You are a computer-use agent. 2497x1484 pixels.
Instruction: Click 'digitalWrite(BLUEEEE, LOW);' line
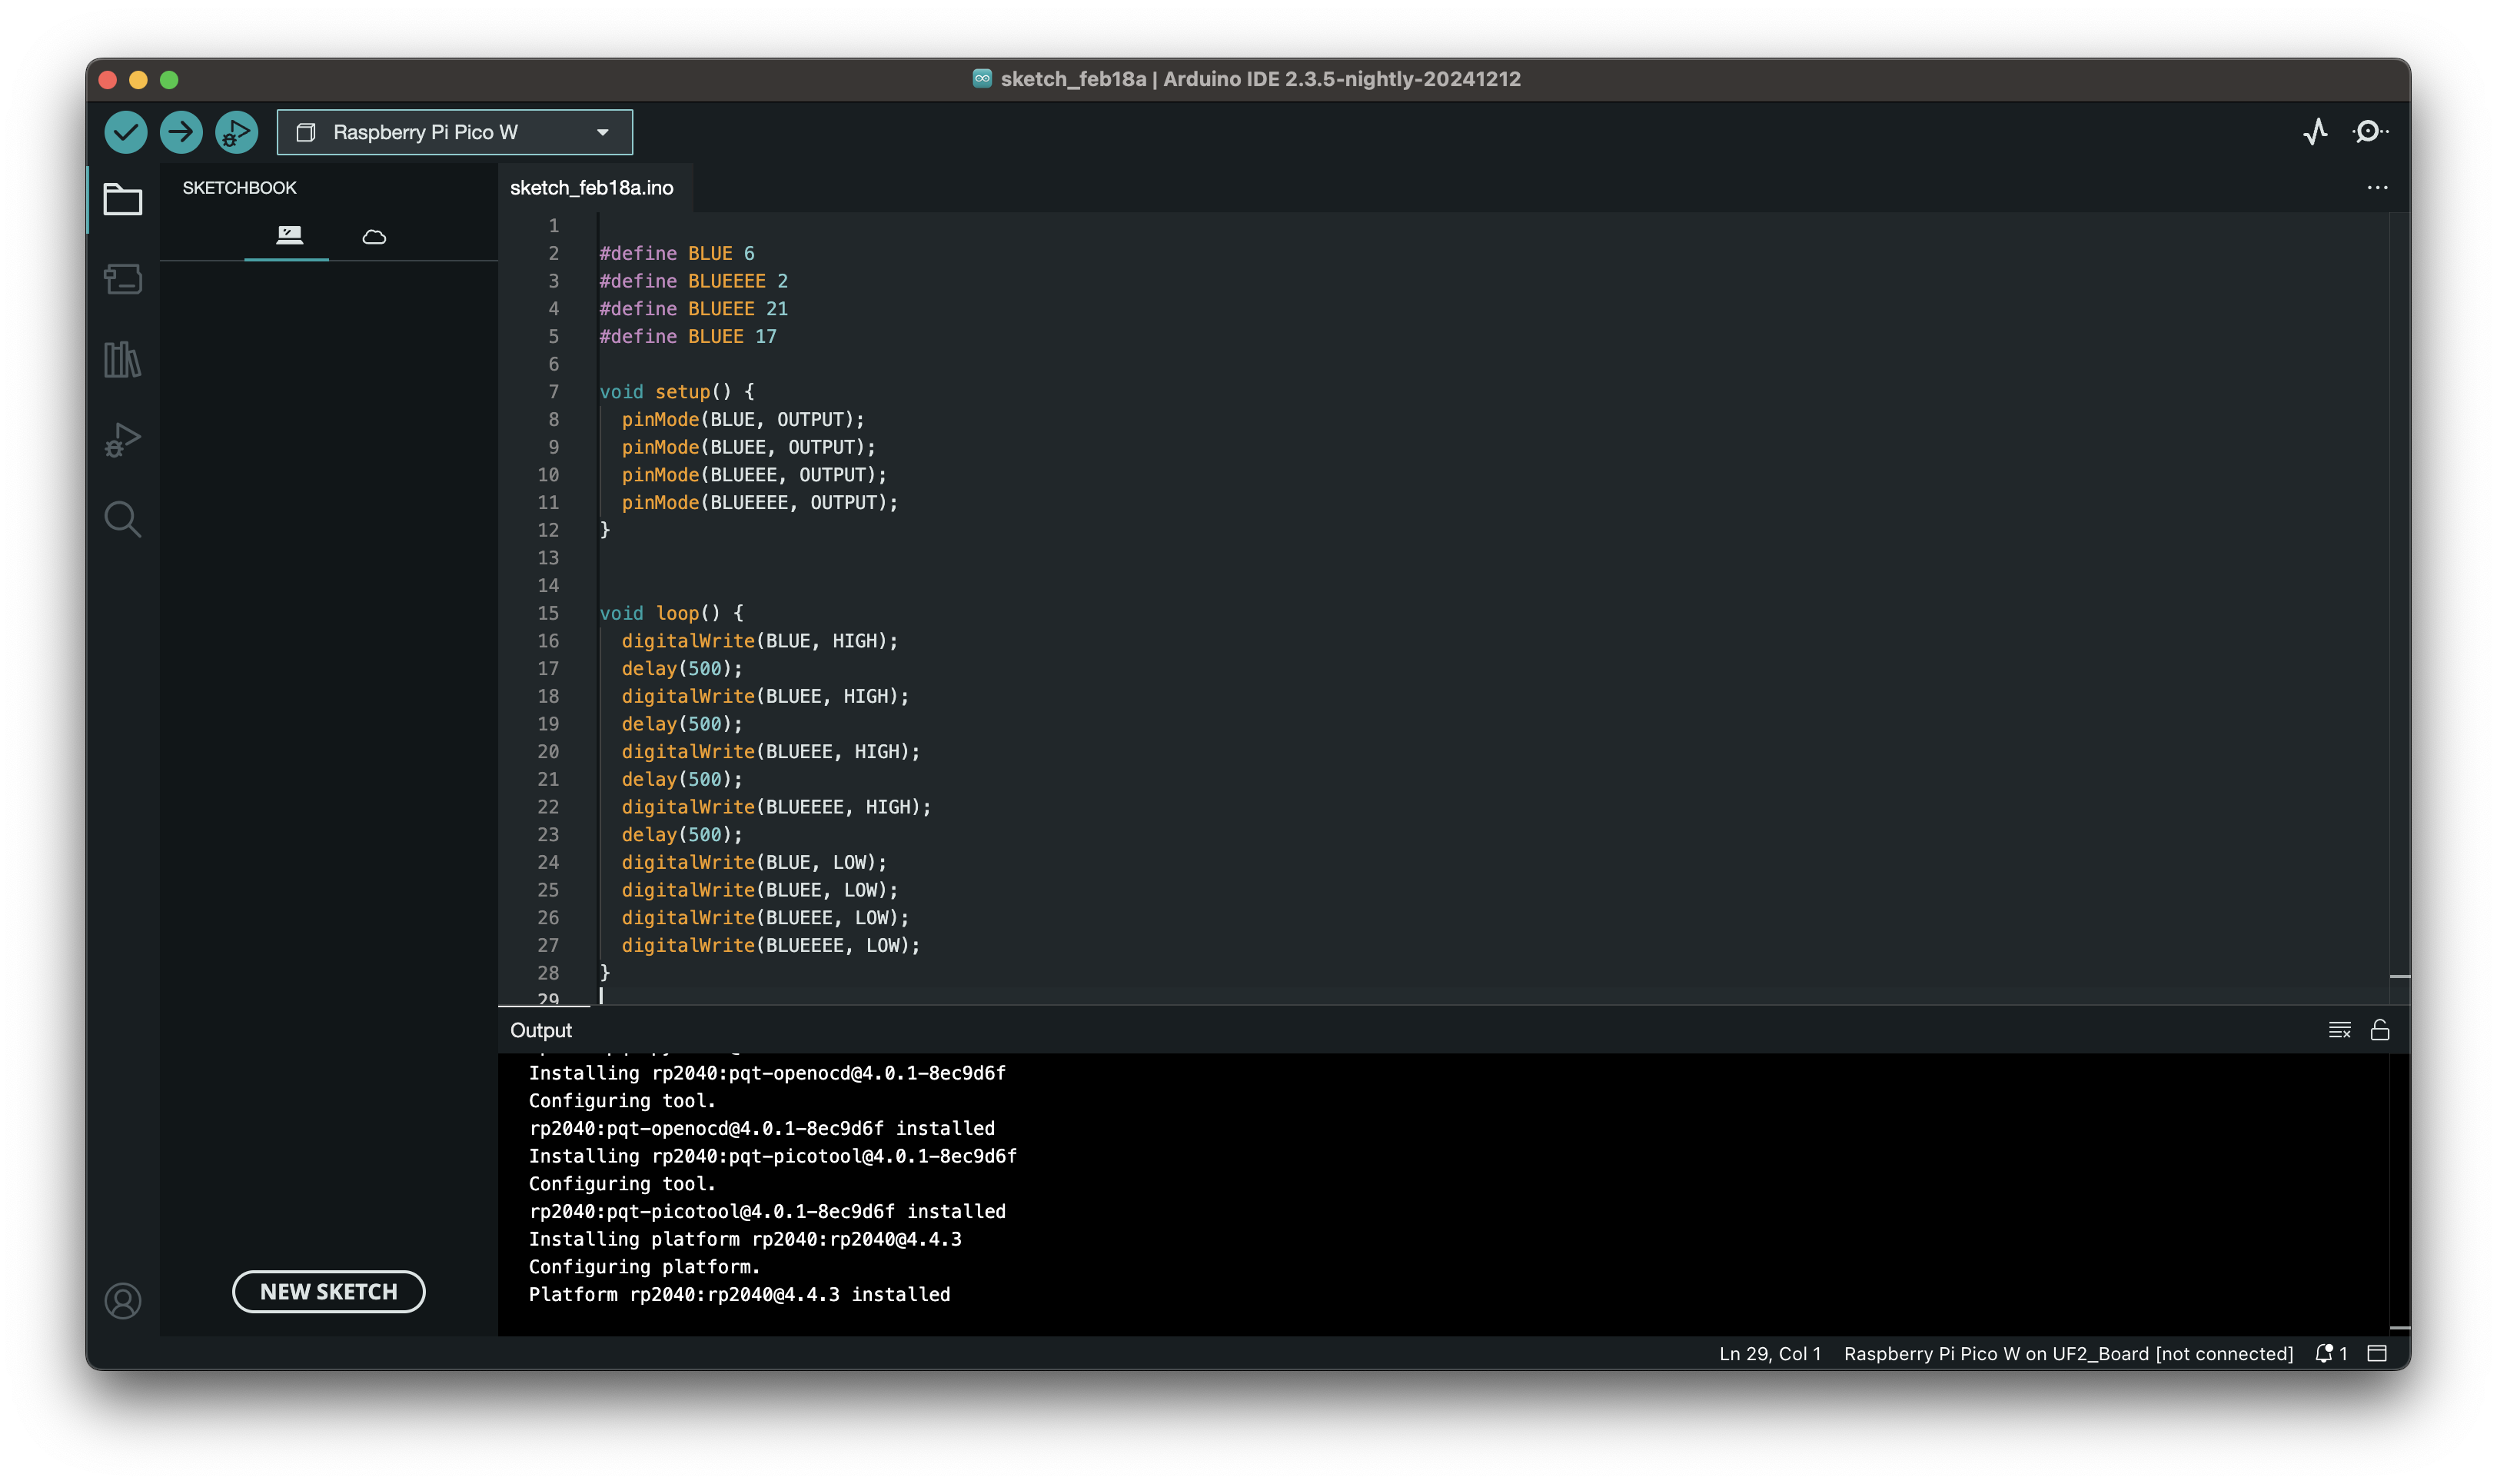pos(770,945)
